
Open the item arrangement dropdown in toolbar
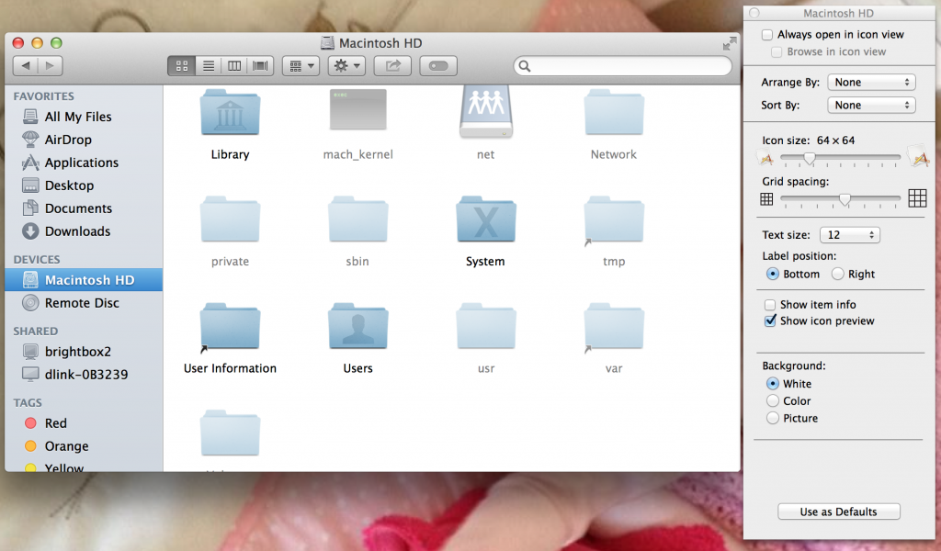point(301,66)
